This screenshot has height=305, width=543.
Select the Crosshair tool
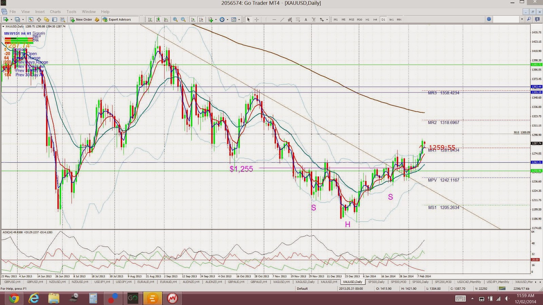tap(257, 20)
